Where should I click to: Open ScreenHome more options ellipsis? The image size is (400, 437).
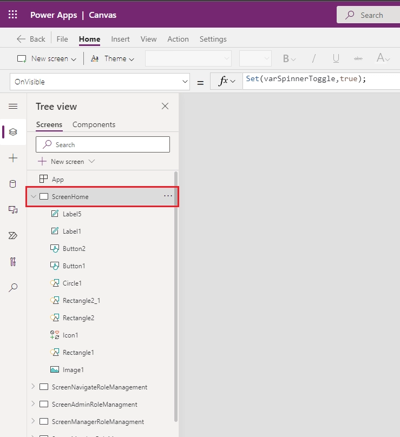point(168,196)
